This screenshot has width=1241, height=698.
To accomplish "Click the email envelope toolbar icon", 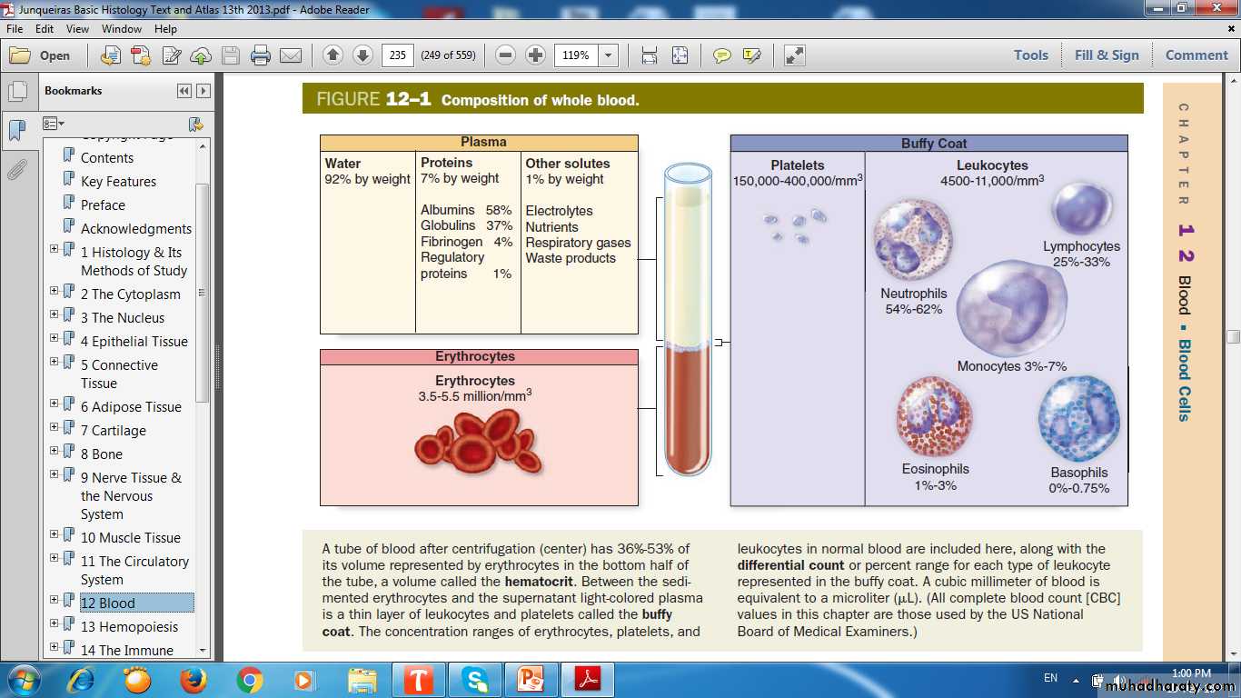I will (x=291, y=55).
